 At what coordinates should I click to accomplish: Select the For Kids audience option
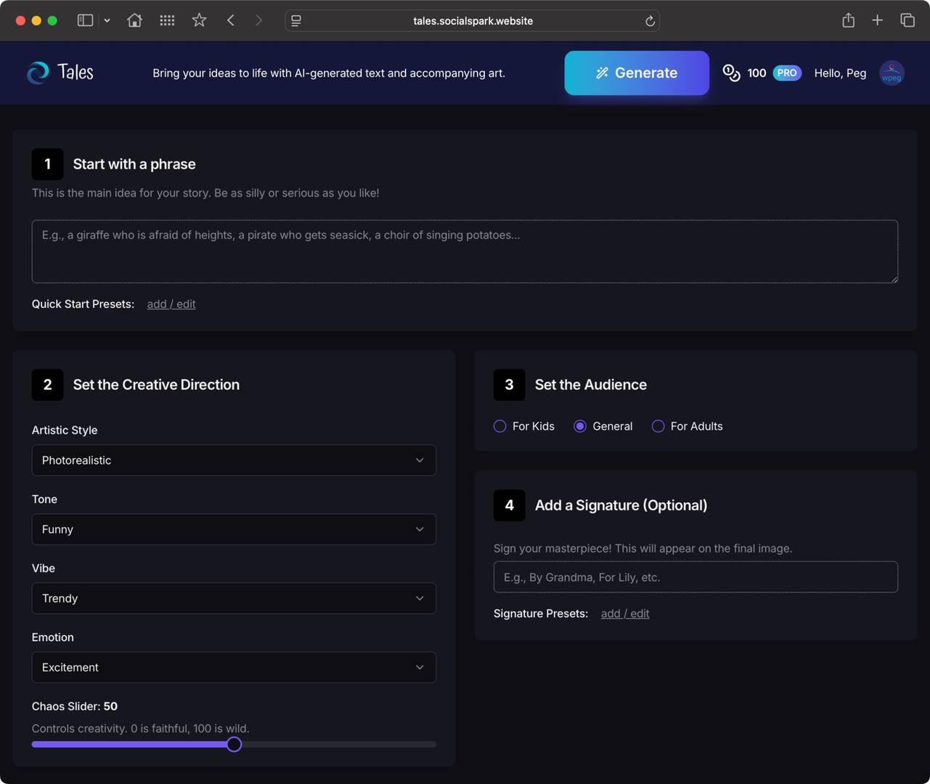[500, 426]
